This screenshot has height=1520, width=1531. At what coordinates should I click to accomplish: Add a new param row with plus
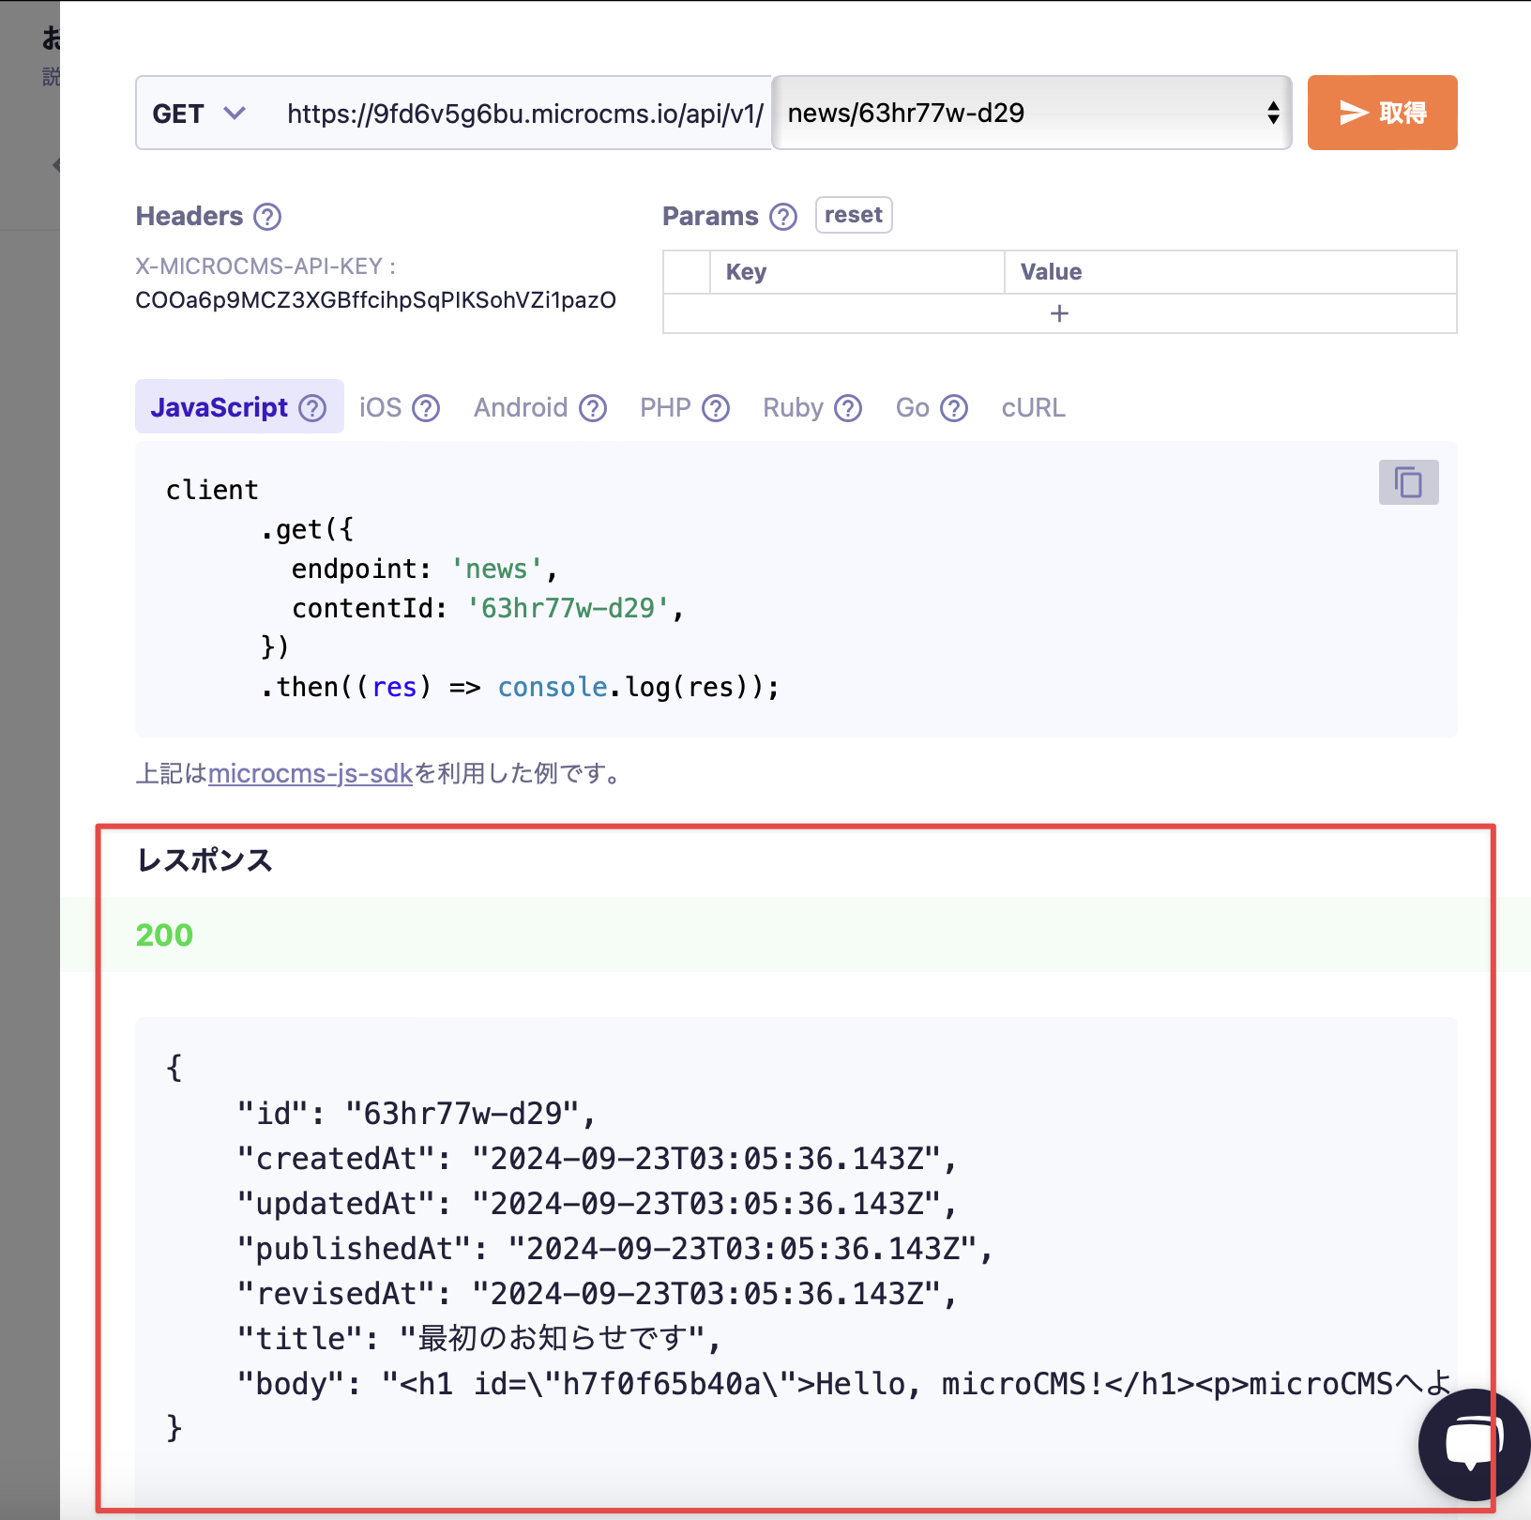click(x=1059, y=313)
